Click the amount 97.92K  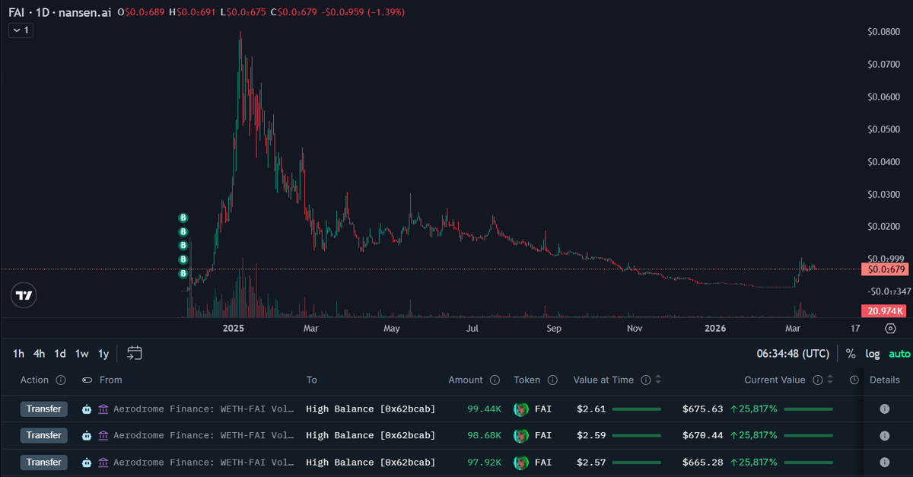484,462
